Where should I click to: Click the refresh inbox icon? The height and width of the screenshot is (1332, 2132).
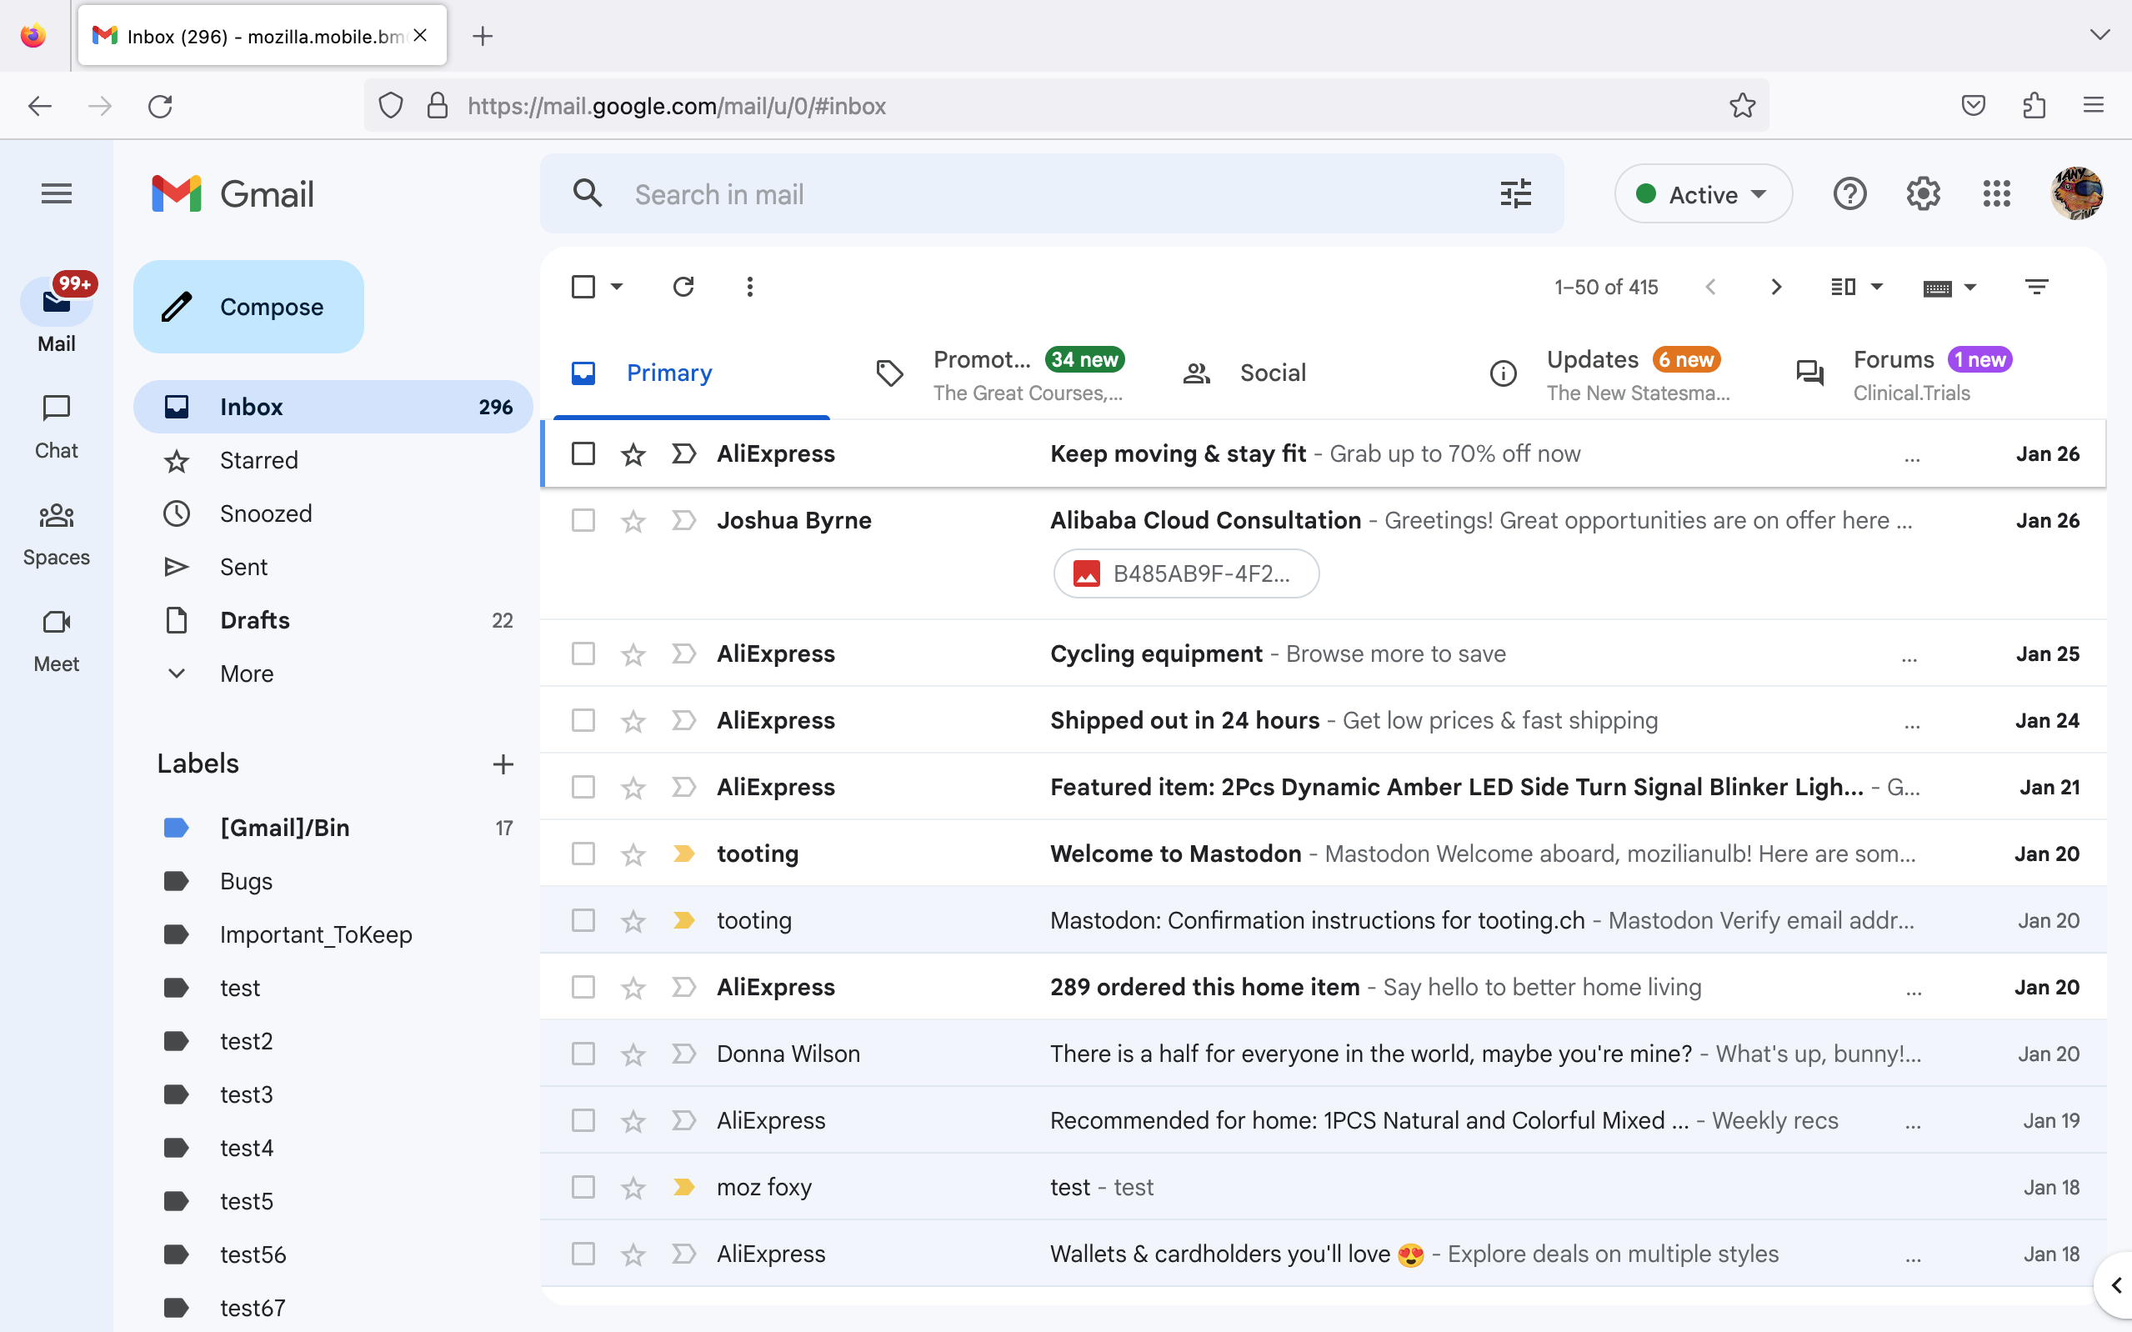(684, 286)
